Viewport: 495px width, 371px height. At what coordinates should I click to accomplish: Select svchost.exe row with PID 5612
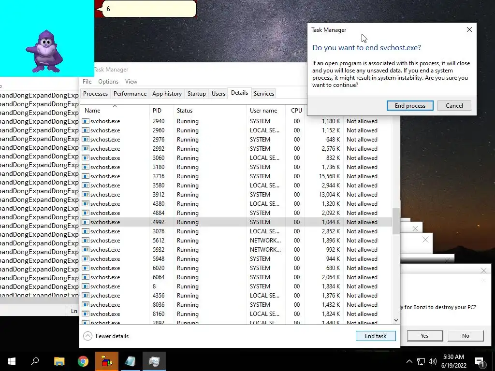[x=236, y=241]
